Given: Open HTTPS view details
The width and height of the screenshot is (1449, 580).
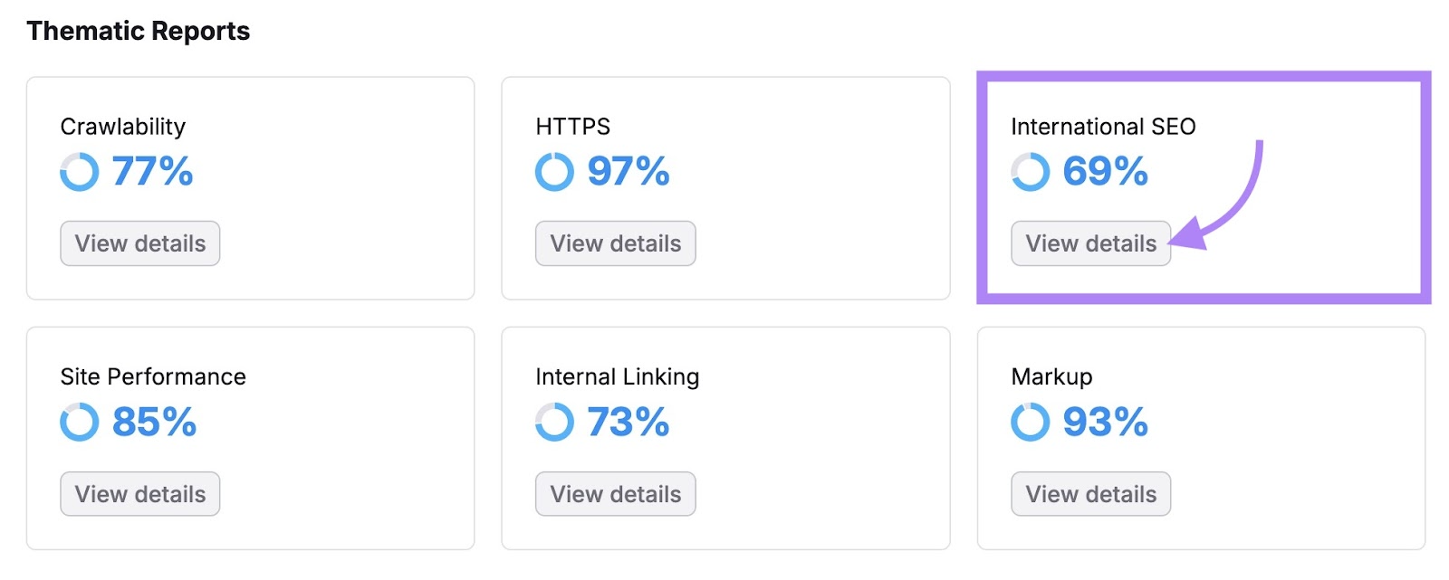Looking at the screenshot, I should tap(616, 242).
